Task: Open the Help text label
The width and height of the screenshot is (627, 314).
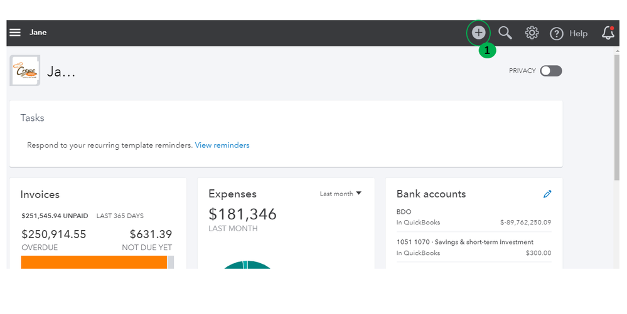Action: (578, 34)
